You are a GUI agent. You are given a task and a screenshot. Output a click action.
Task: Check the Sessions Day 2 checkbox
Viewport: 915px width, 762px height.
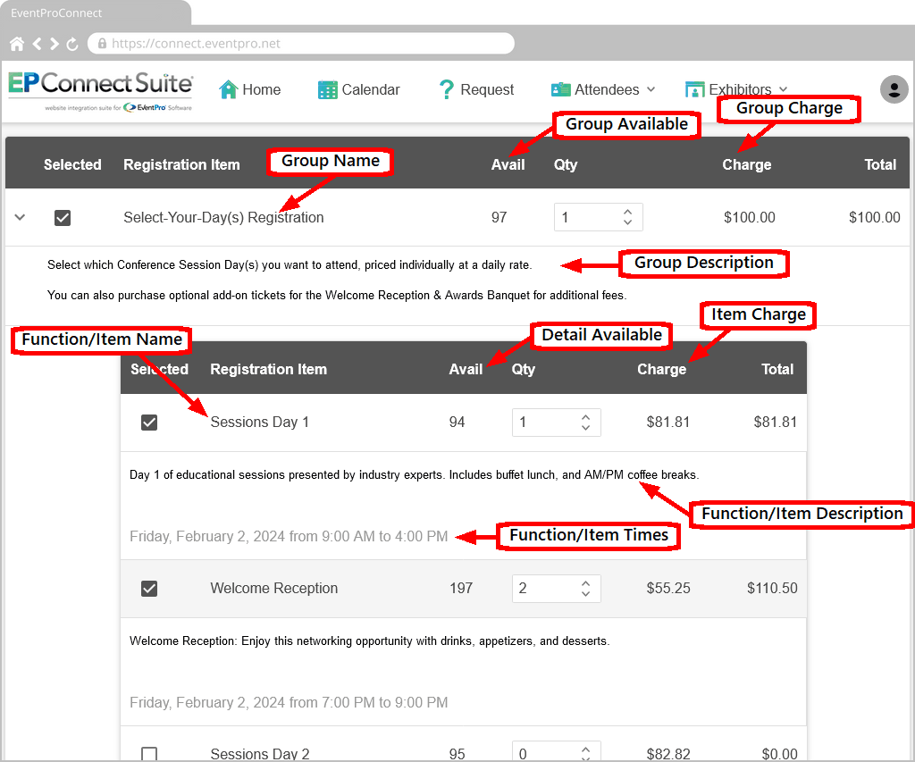pos(149,754)
